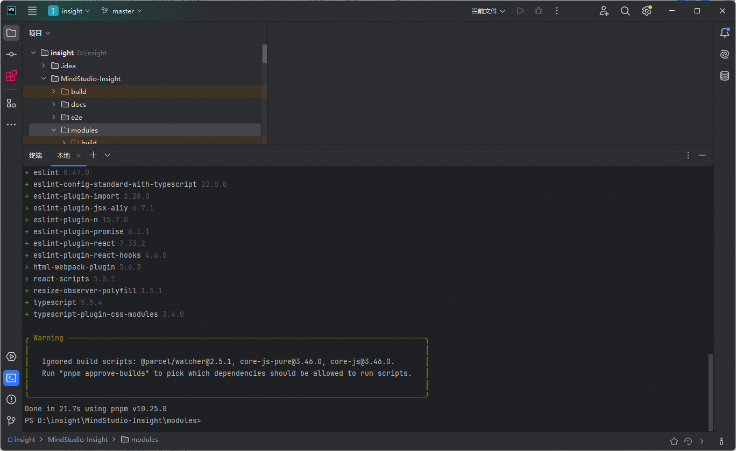The image size is (736, 451).
Task: Click the bookmark star in status bar
Action: pos(674,441)
